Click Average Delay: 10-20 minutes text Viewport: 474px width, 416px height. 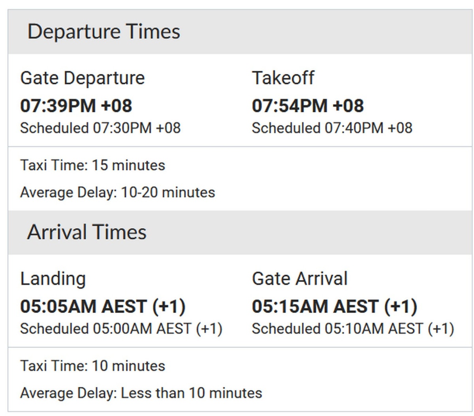tap(118, 193)
